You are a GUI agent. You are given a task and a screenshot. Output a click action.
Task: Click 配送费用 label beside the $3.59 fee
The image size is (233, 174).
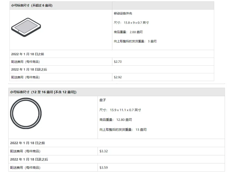(25, 168)
